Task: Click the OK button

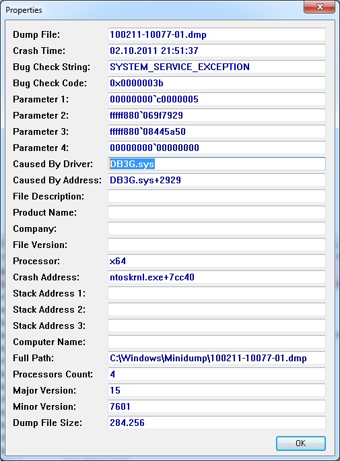Action: [301, 443]
